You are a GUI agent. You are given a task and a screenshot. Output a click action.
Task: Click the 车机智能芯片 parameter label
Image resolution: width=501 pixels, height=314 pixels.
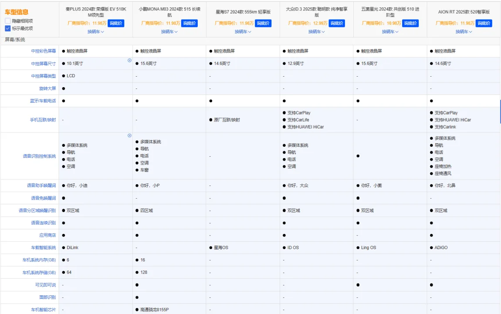click(x=44, y=310)
